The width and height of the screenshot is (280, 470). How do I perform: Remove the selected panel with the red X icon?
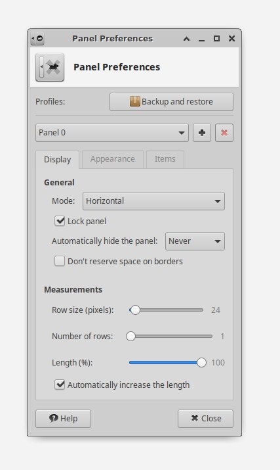click(x=224, y=133)
